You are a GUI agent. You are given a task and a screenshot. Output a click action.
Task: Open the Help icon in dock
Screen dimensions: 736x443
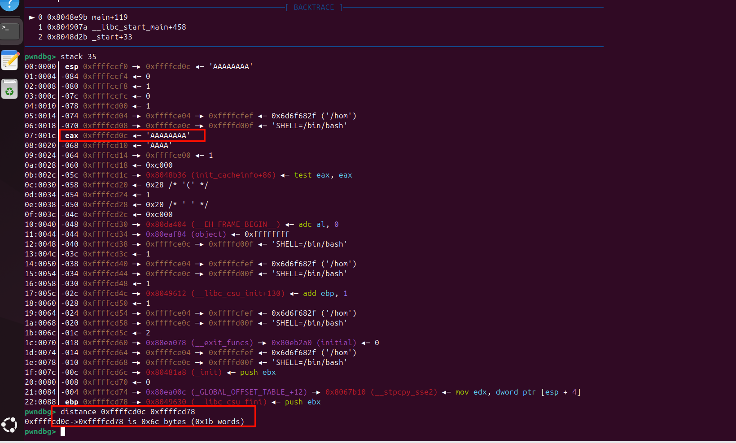(x=10, y=4)
